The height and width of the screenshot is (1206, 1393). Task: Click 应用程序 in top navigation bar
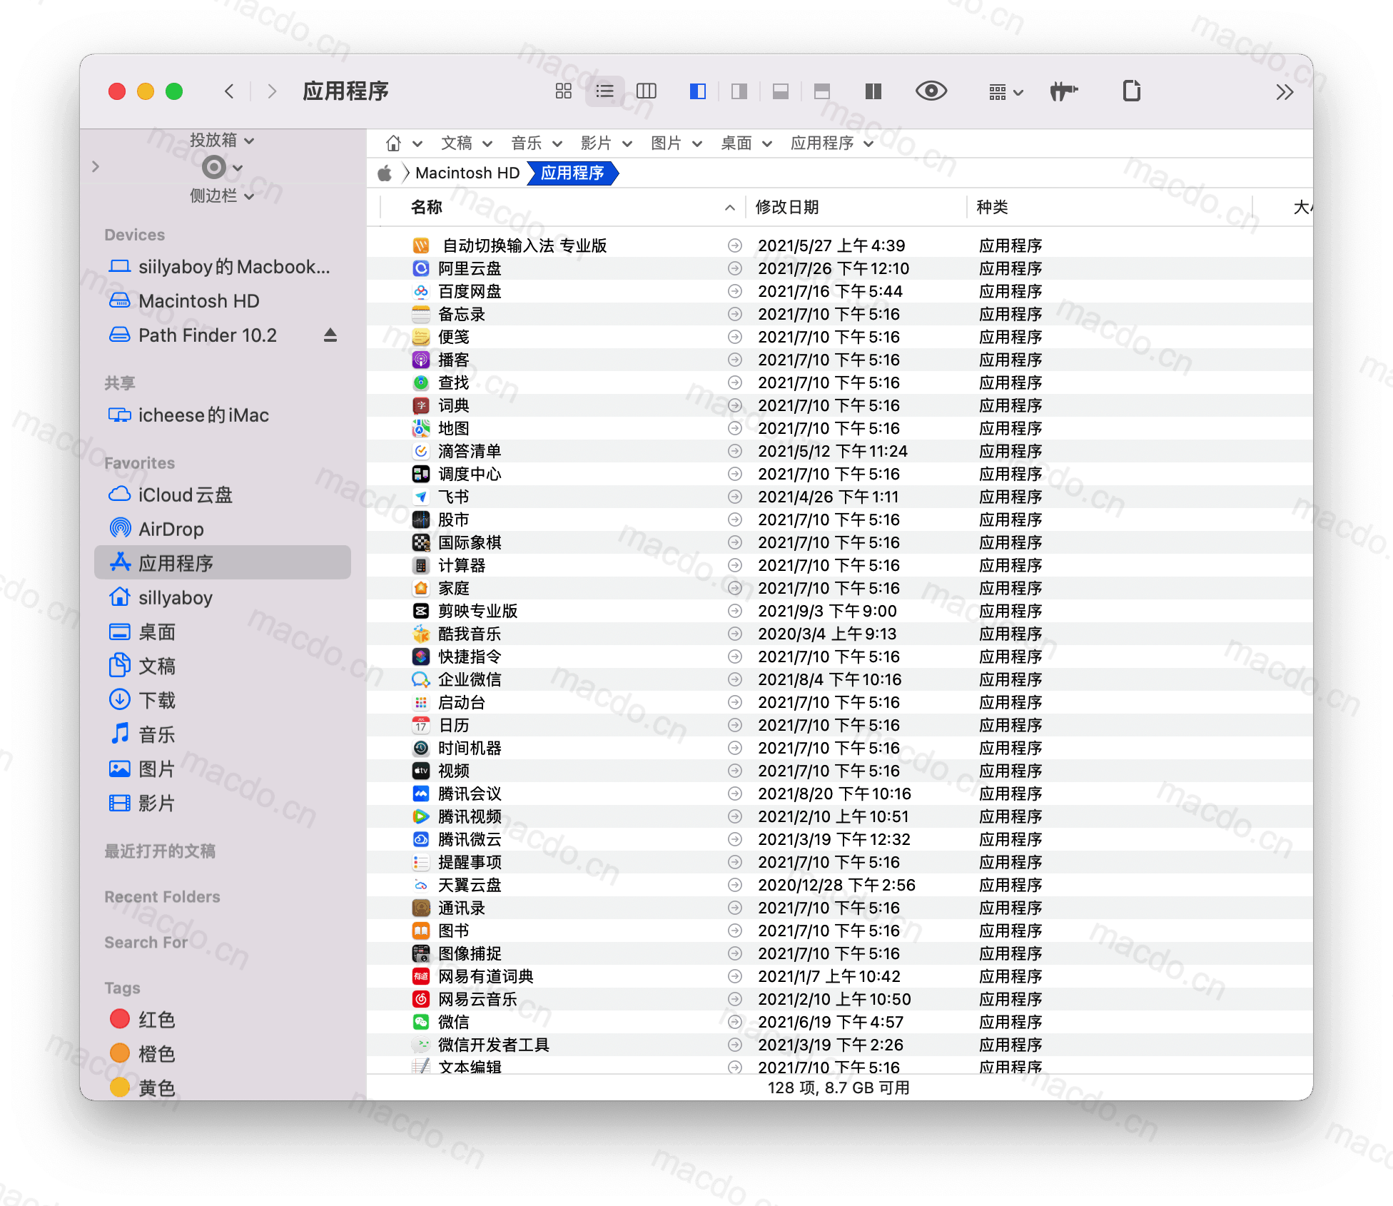(x=822, y=142)
